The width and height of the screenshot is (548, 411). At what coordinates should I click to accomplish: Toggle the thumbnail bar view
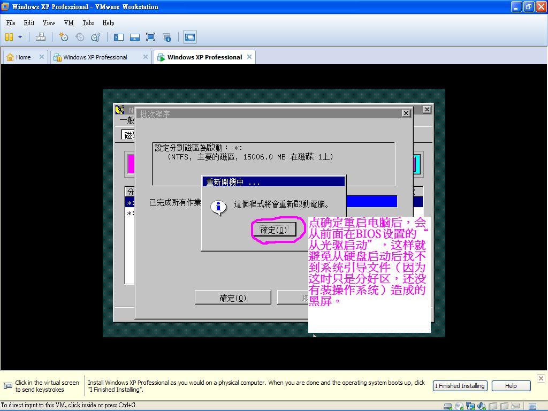coord(135,37)
